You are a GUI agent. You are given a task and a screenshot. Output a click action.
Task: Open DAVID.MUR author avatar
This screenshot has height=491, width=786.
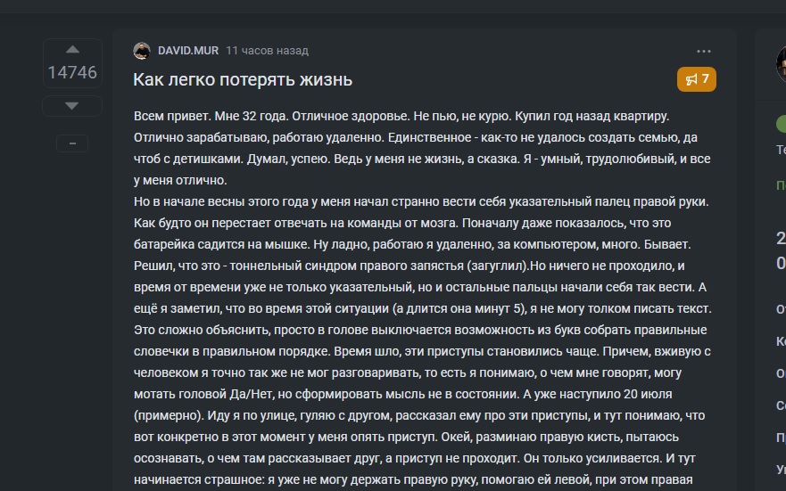(142, 51)
